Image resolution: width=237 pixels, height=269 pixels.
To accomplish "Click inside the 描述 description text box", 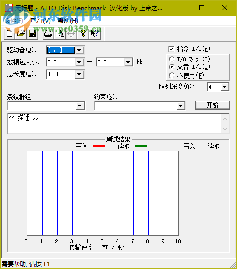I will (x=114, y=123).
